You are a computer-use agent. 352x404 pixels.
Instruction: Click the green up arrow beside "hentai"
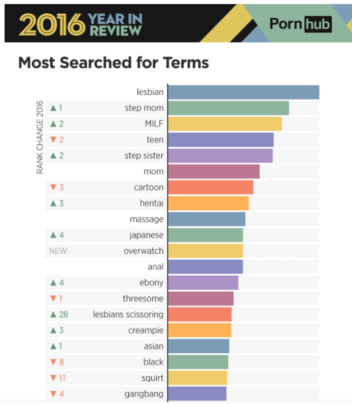point(53,204)
